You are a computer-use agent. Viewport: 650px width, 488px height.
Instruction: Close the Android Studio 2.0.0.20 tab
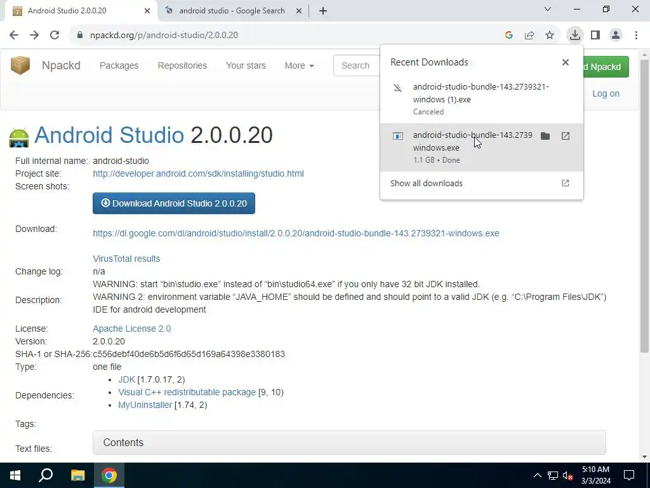point(147,11)
